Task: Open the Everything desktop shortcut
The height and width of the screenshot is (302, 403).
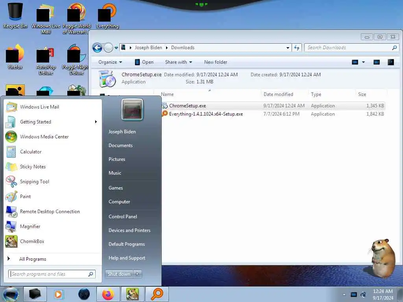Action: pos(107,16)
